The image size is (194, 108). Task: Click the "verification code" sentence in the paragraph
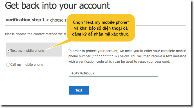[x=119, y=62]
